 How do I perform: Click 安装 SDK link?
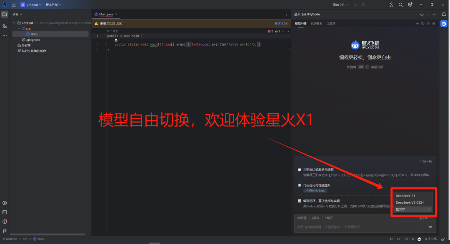(281, 24)
